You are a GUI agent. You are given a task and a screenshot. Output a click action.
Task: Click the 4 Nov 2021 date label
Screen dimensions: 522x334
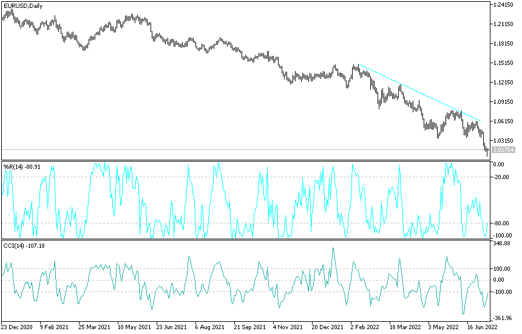click(x=288, y=327)
